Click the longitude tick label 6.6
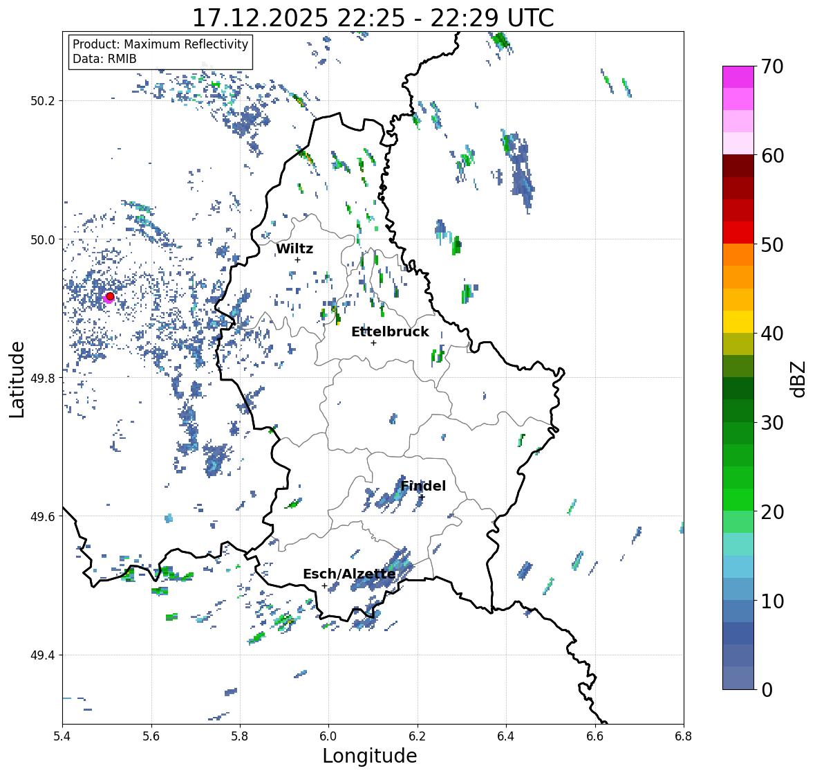815x773 pixels. (595, 736)
